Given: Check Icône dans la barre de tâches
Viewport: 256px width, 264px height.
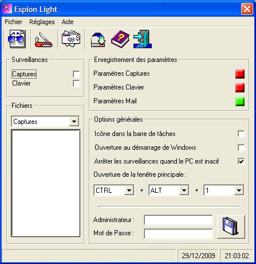Looking at the screenshot, I should pos(241,134).
